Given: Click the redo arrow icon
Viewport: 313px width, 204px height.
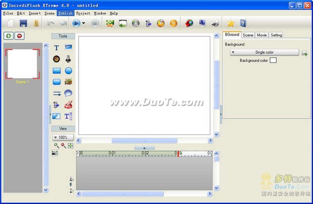Looking at the screenshot, I should tap(63, 23).
